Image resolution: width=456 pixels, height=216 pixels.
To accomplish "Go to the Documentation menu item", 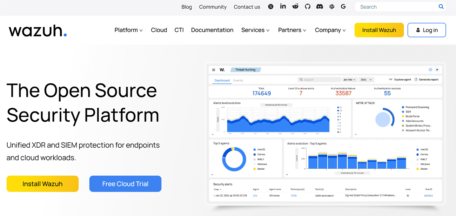I will tap(212, 30).
